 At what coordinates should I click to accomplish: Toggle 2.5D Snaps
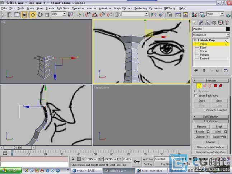pos(88,15)
